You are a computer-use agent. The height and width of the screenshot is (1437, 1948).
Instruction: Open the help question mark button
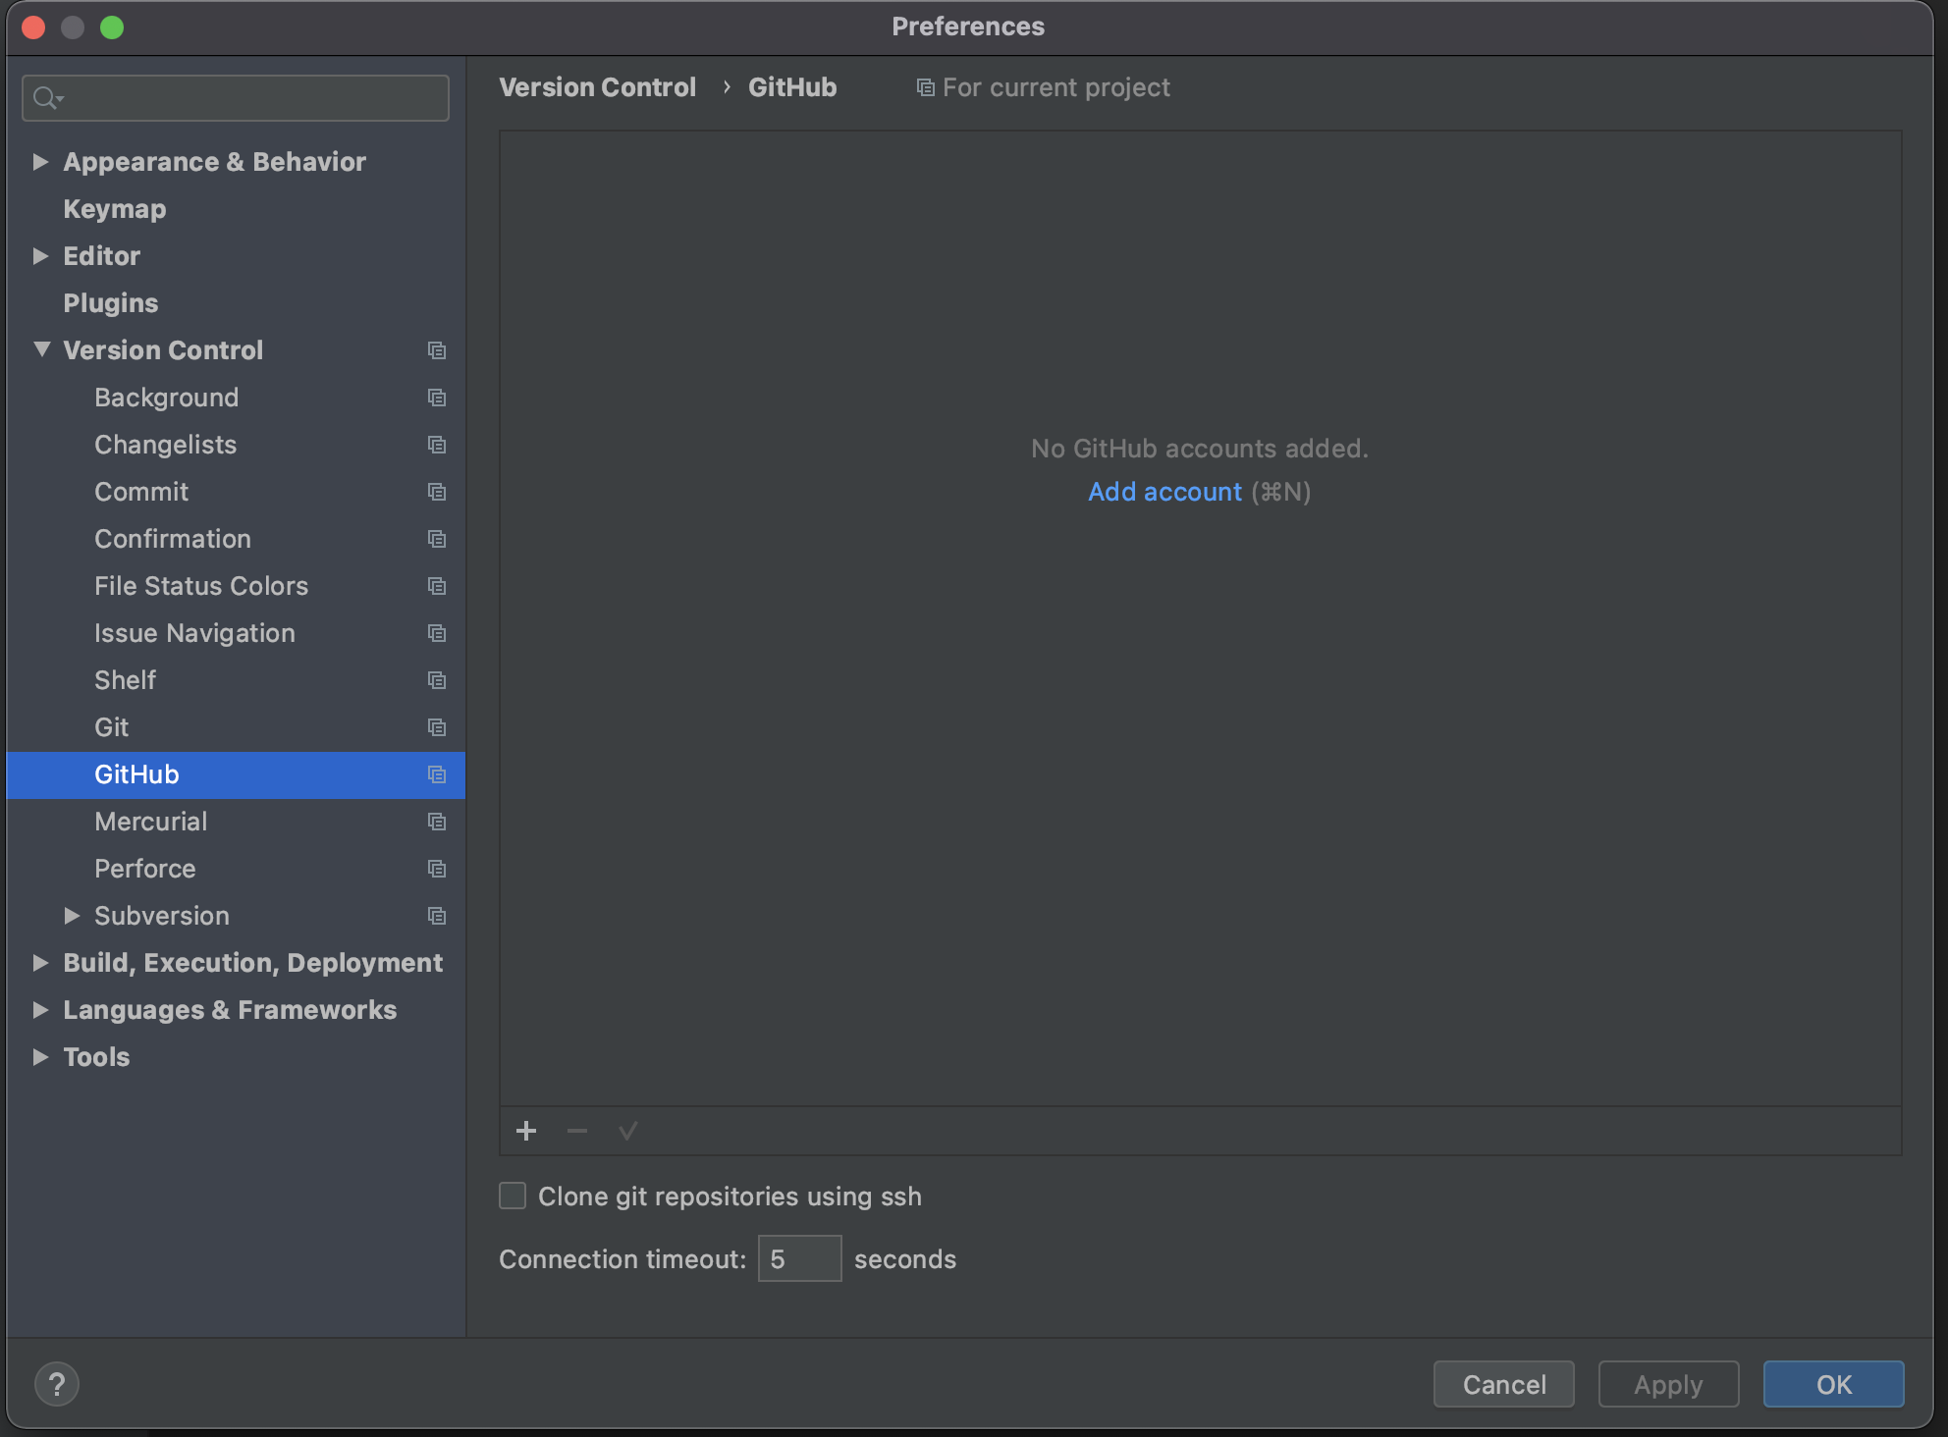[57, 1384]
